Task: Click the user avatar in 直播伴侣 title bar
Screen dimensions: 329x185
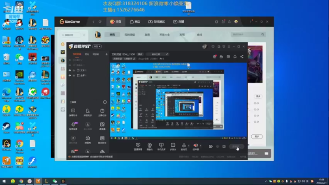Action: point(204,46)
